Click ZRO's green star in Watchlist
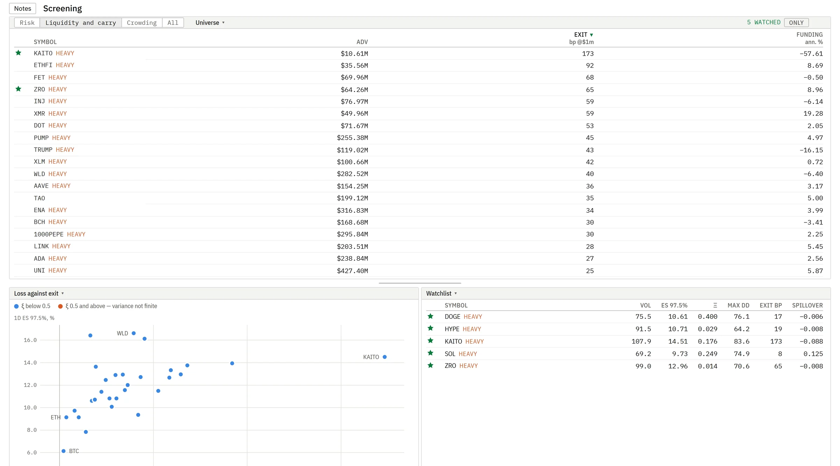 click(x=430, y=366)
